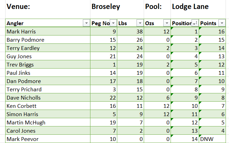Expand the Points column filter dropdown
Viewport: 229px width, 143px height.
pyautogui.click(x=223, y=23)
